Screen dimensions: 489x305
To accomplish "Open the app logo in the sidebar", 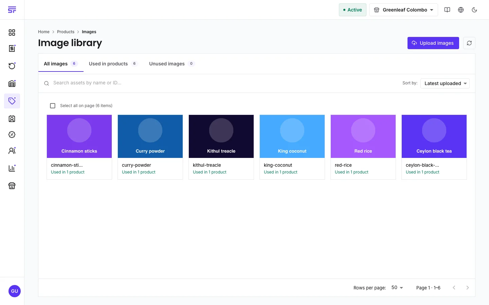I will [x=12, y=10].
